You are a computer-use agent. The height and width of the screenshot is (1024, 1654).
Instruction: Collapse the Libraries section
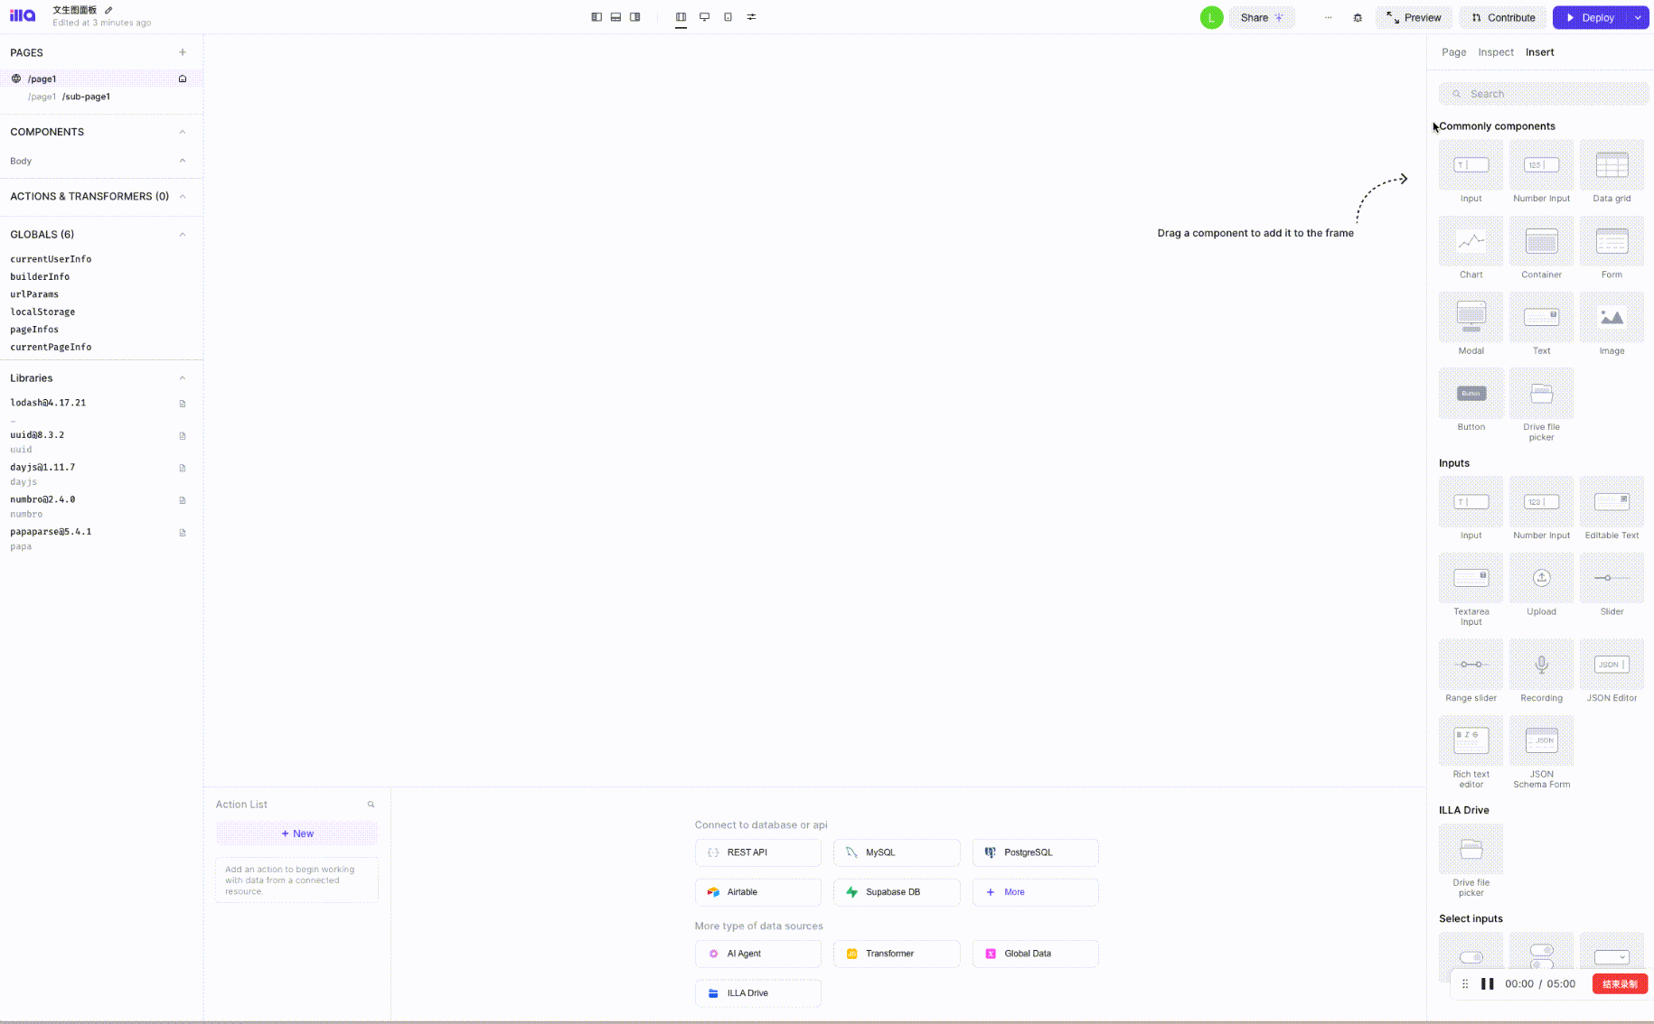[182, 377]
